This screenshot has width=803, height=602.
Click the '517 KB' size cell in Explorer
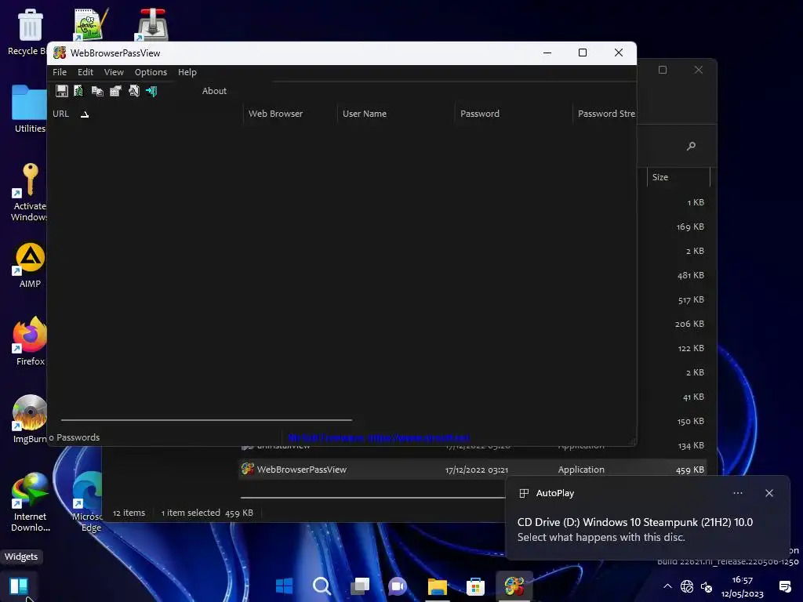click(x=691, y=300)
